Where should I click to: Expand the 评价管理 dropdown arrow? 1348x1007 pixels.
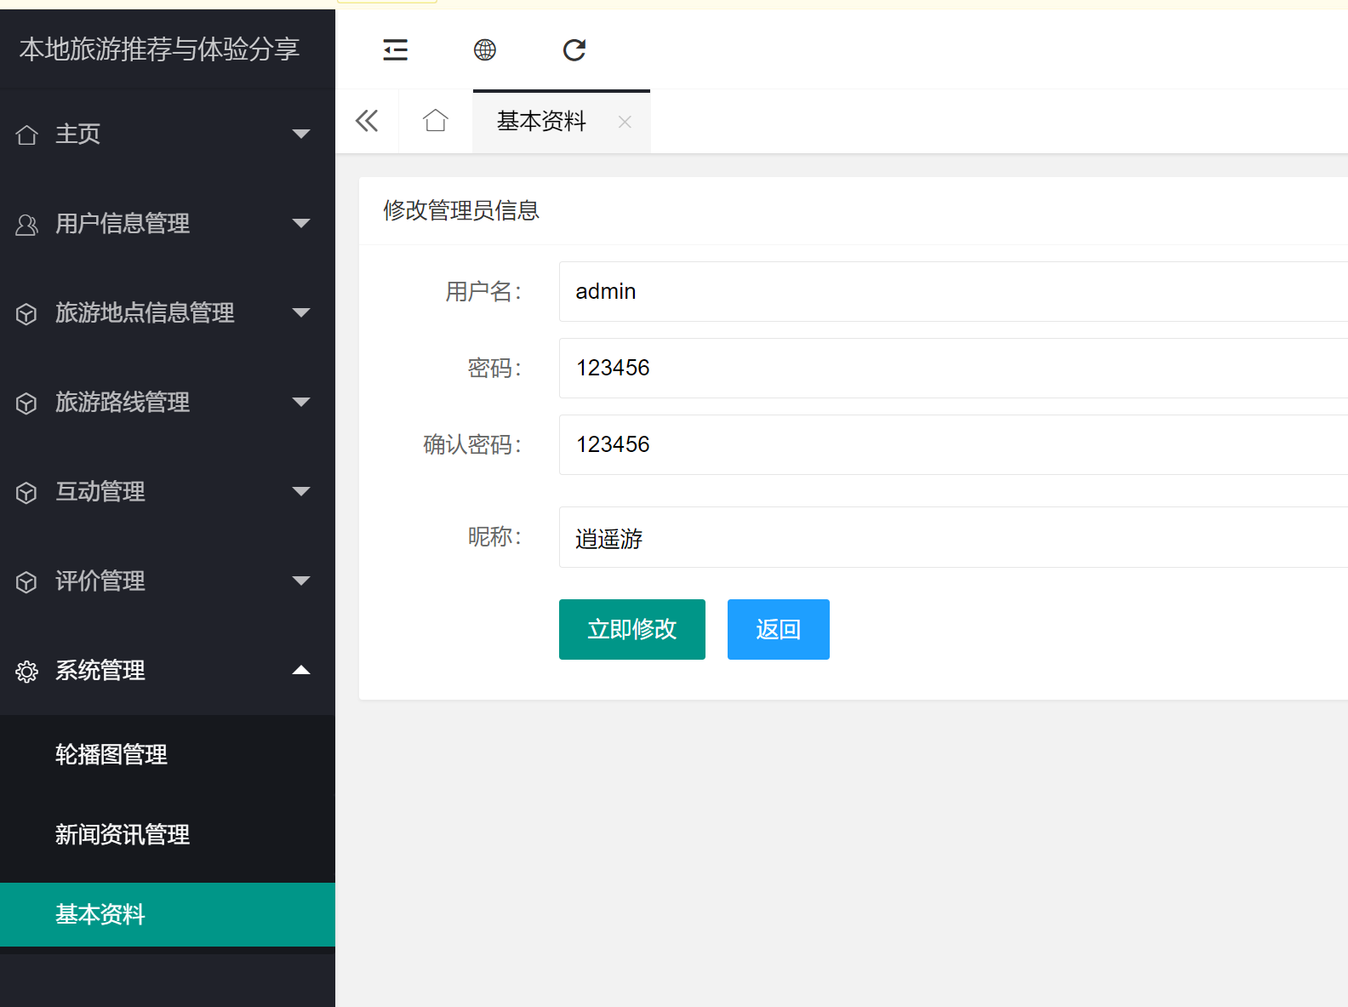click(x=300, y=581)
